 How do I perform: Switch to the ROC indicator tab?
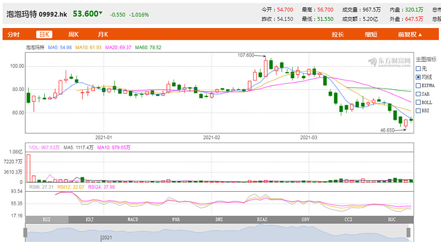(392, 220)
